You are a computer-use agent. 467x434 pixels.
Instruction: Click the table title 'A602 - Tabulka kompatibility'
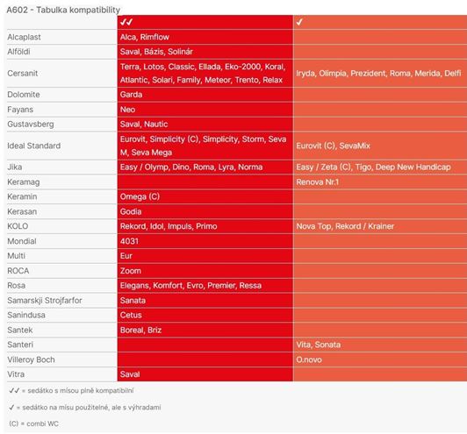(63, 10)
